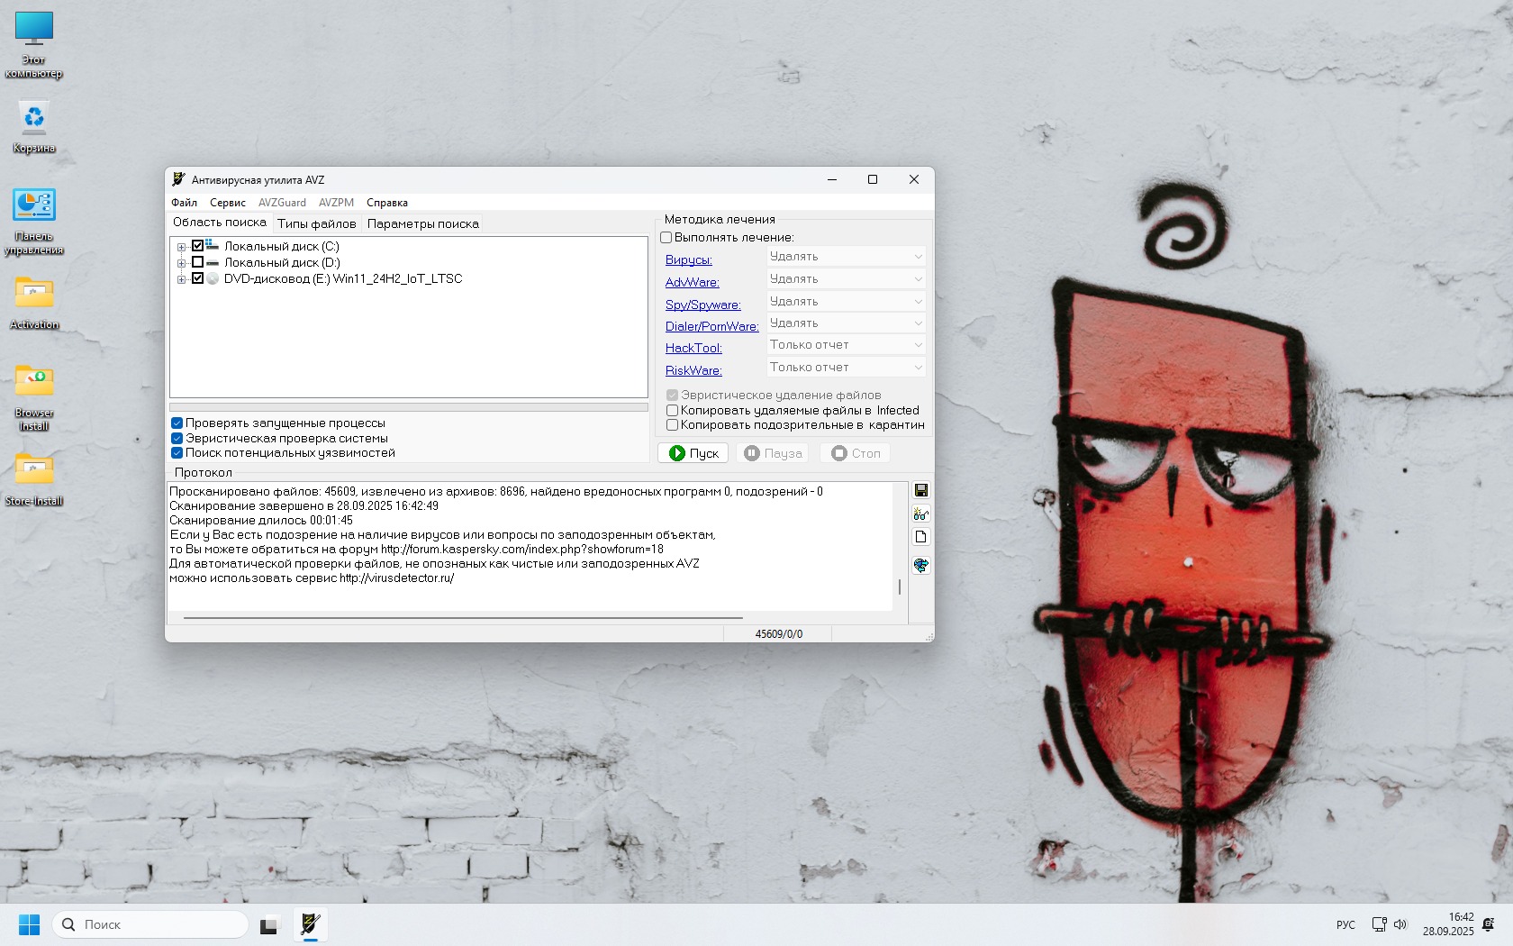This screenshot has width=1513, height=946.
Task: Open AVZ from the taskbar icon
Action: point(310,924)
